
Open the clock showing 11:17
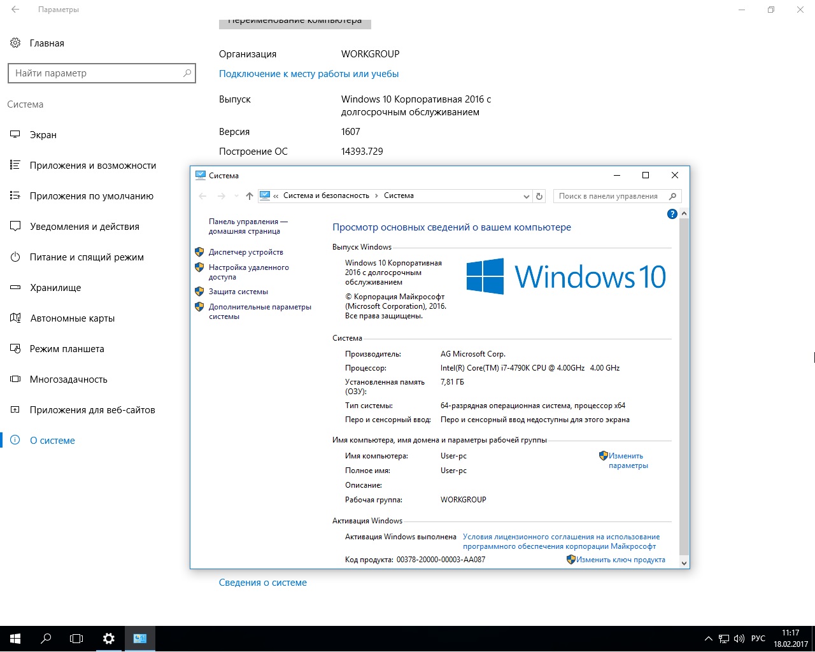[x=791, y=639]
